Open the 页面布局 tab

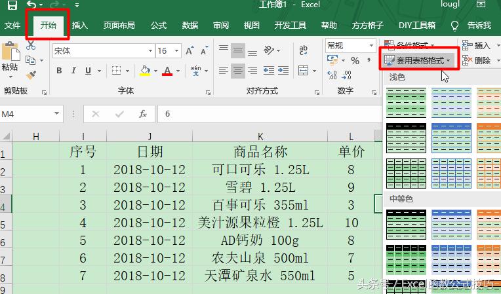119,25
